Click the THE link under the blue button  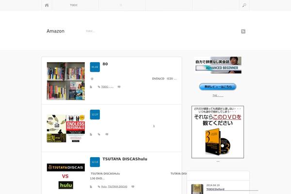point(218,96)
